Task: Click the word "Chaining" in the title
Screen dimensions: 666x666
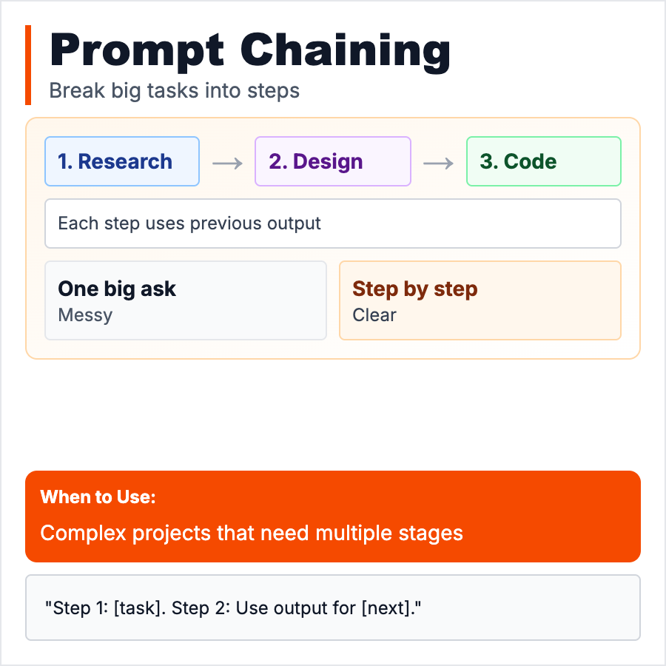Action: [346, 52]
